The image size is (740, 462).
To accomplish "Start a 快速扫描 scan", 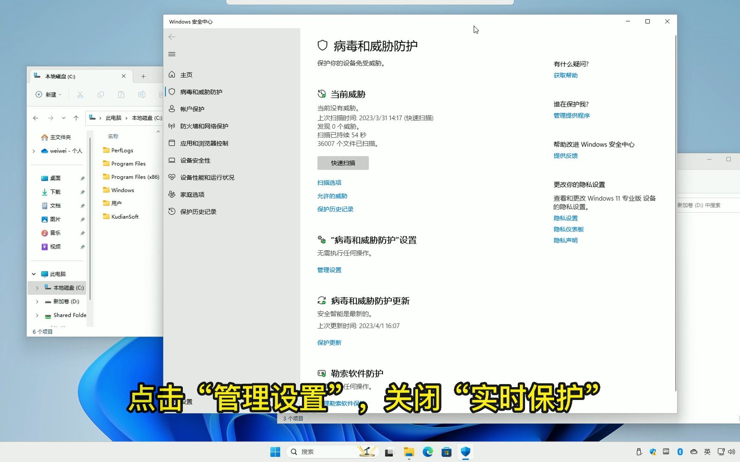I will 342,163.
